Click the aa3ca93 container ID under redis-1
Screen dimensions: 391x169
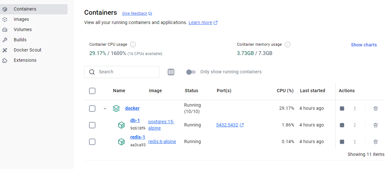coord(138,145)
